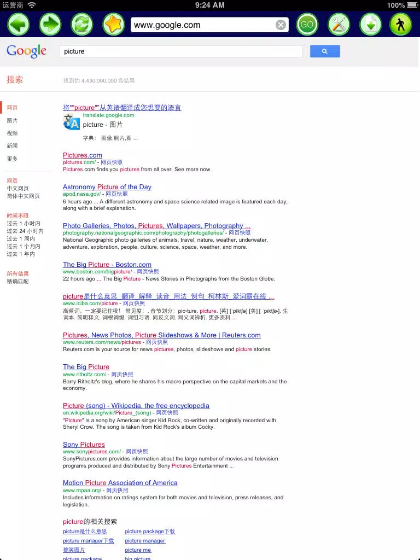
Task: Open Astronomy Picture of the Day result
Action: (x=107, y=187)
